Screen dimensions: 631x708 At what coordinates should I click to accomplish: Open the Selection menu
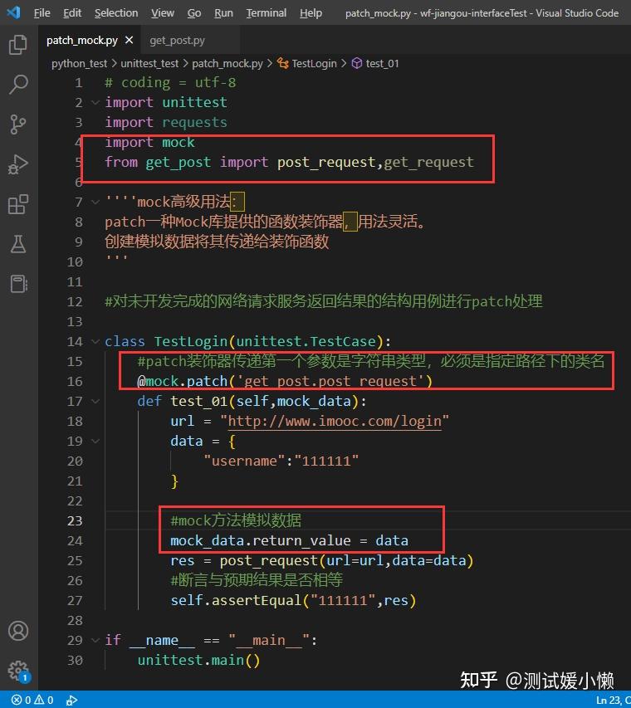(x=116, y=13)
